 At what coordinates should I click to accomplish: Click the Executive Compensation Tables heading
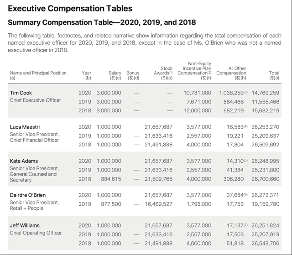click(70, 9)
